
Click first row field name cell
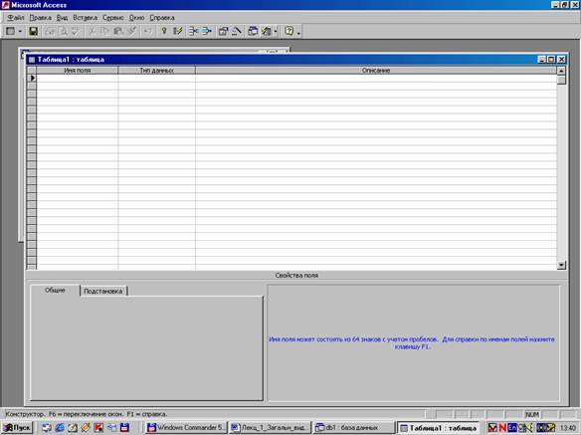click(x=77, y=78)
